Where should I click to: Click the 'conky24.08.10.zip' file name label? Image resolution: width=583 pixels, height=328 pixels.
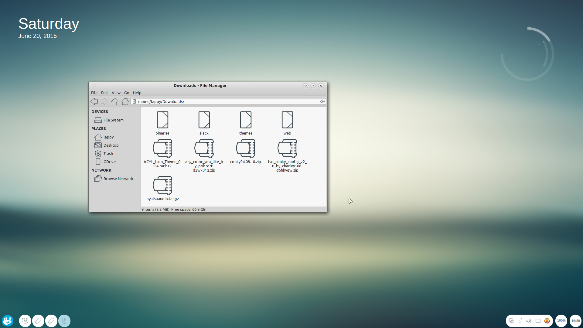click(246, 162)
